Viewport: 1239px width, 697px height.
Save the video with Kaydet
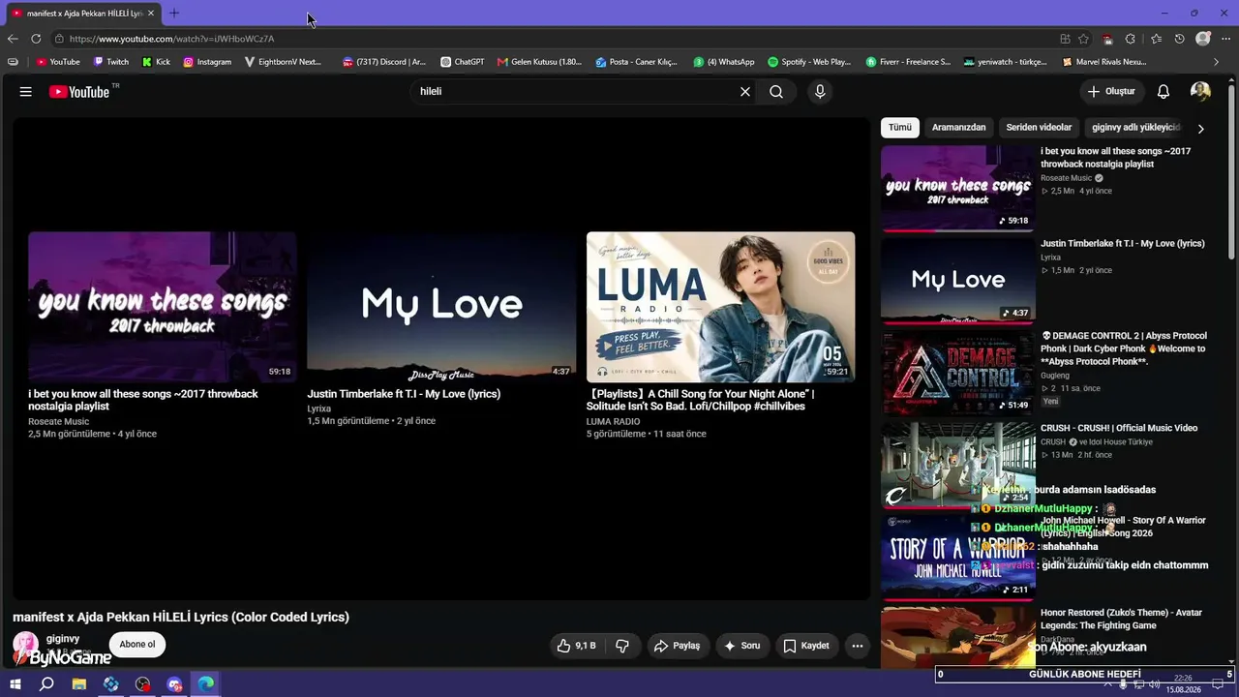[806, 646]
